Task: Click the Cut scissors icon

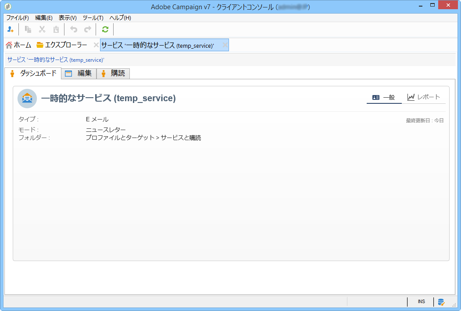Action: coord(42,29)
